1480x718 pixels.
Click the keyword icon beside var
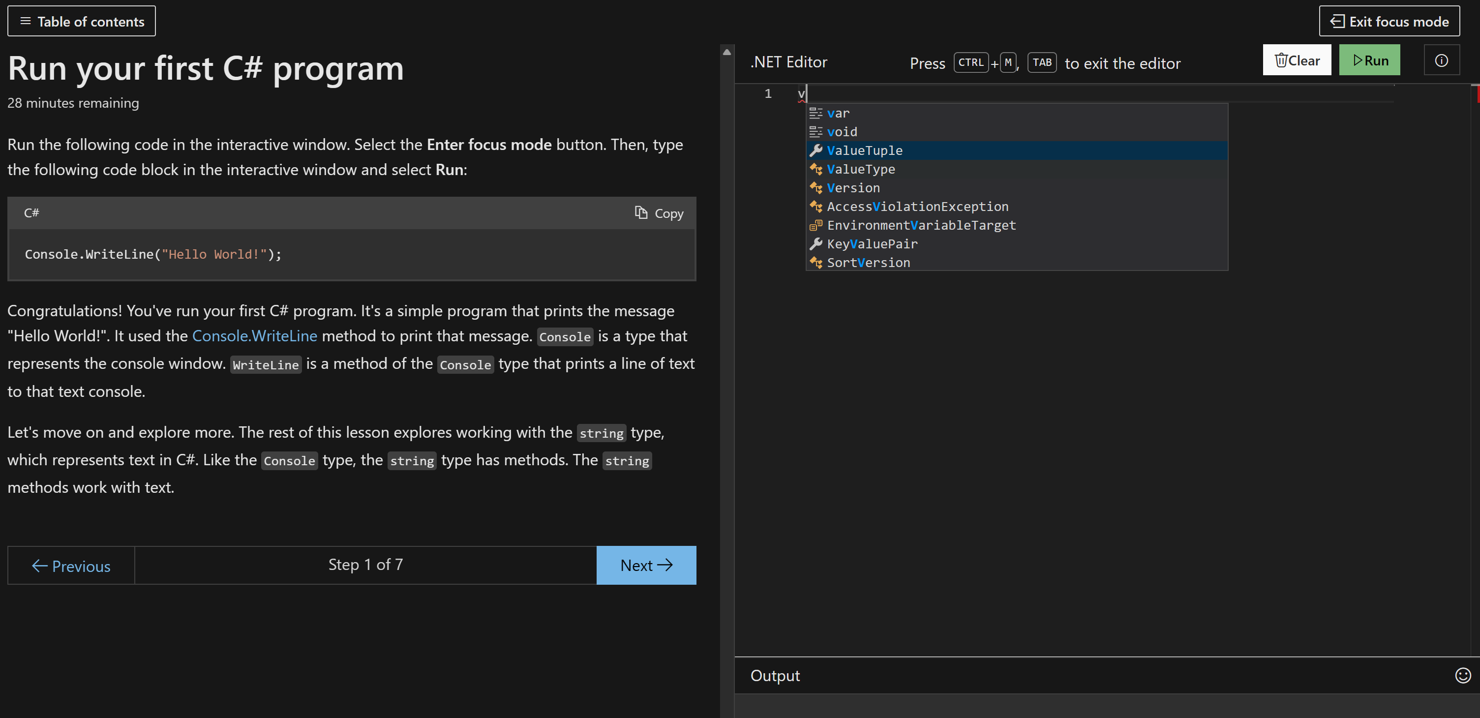pyautogui.click(x=816, y=113)
